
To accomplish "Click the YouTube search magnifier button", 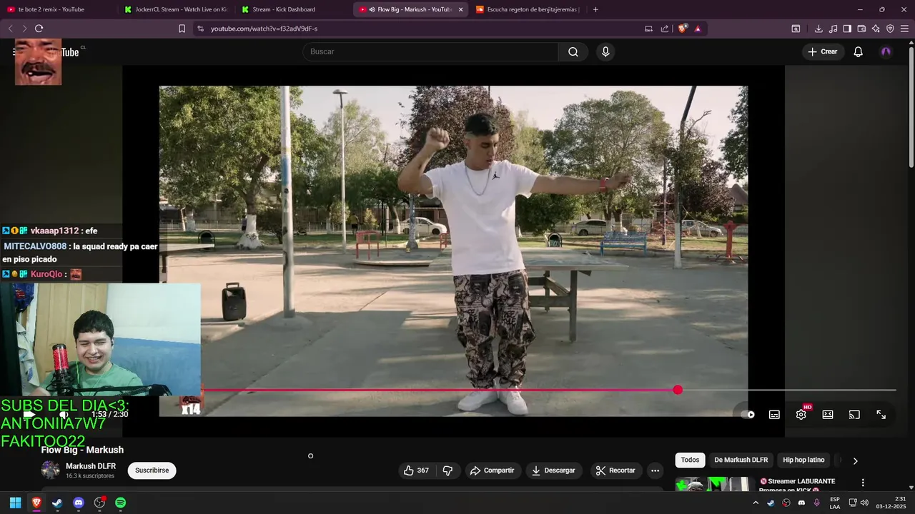I will click(x=573, y=51).
